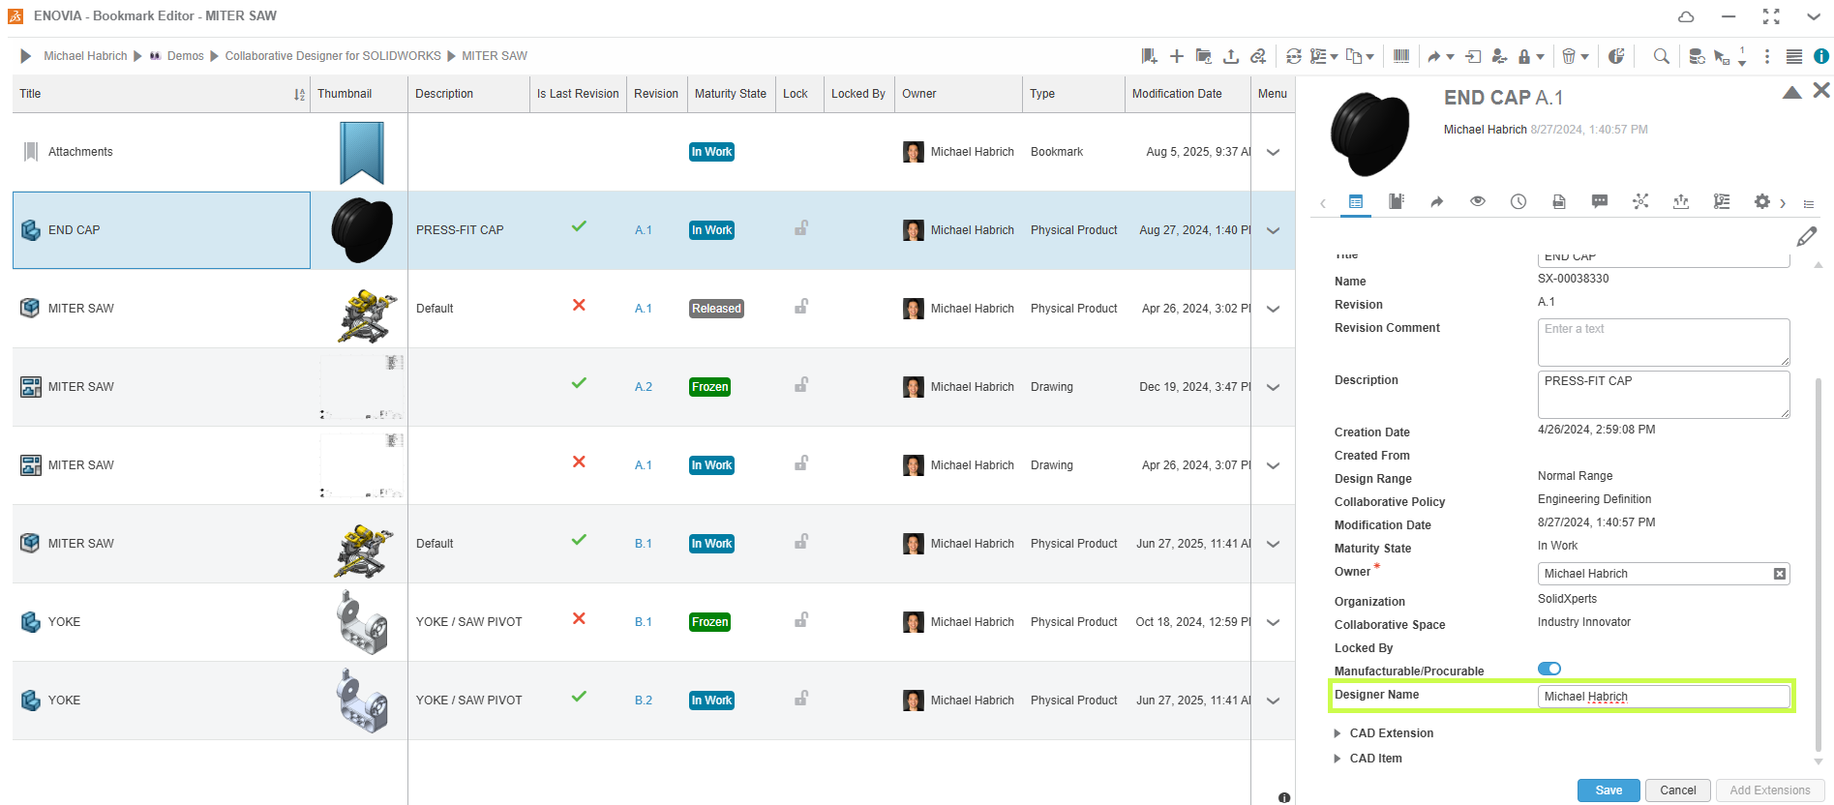Open the row menu chevron for END CAP
This screenshot has width=1834, height=805.
(x=1273, y=230)
